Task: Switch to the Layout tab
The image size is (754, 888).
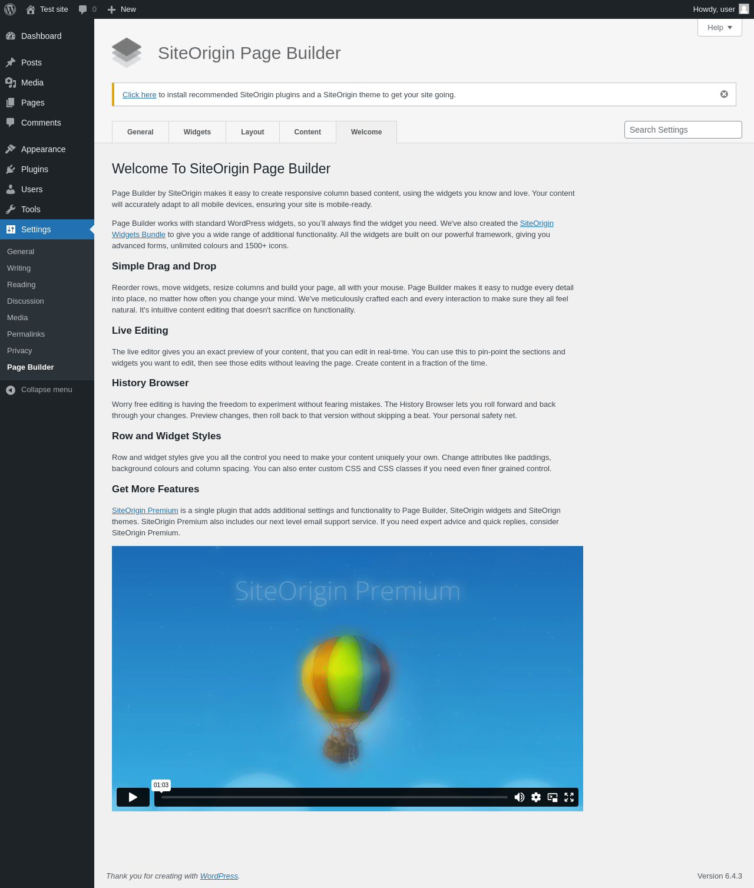Action: (x=253, y=132)
